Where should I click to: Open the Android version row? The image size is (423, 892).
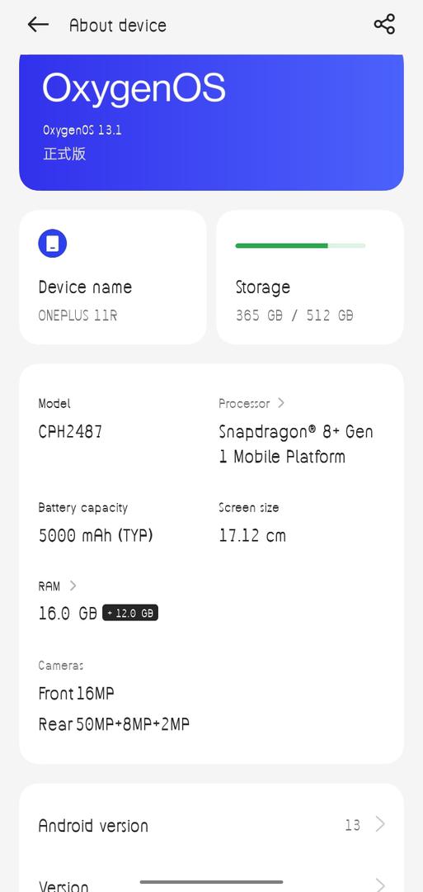pyautogui.click(x=211, y=825)
